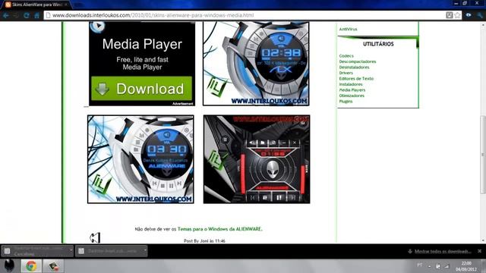This screenshot has width=486, height=273.
Task: Open the Codecs utilities link
Action: point(346,56)
